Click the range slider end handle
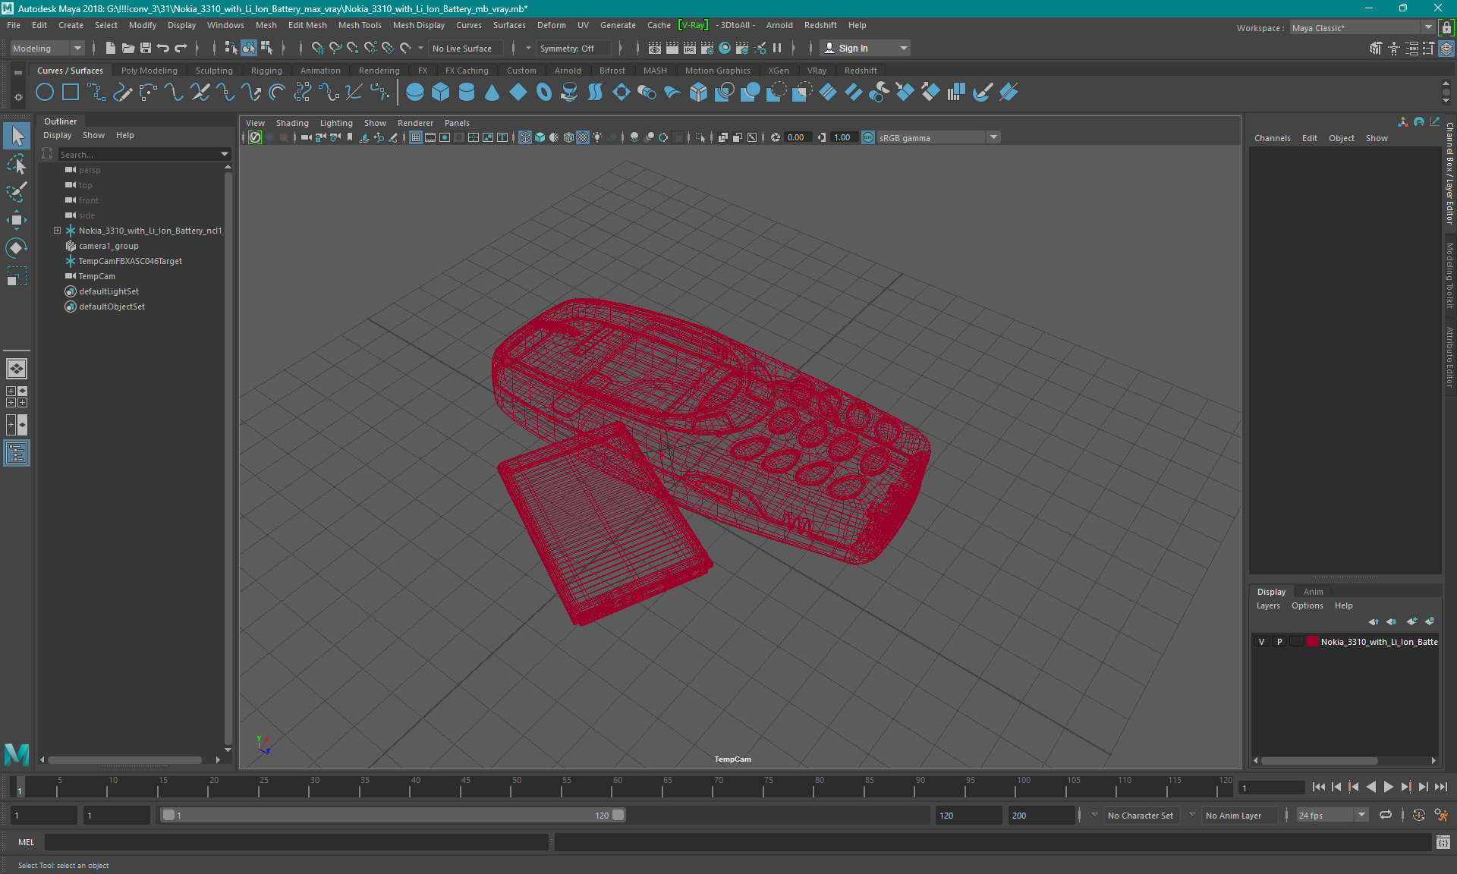The image size is (1457, 874). (x=618, y=815)
